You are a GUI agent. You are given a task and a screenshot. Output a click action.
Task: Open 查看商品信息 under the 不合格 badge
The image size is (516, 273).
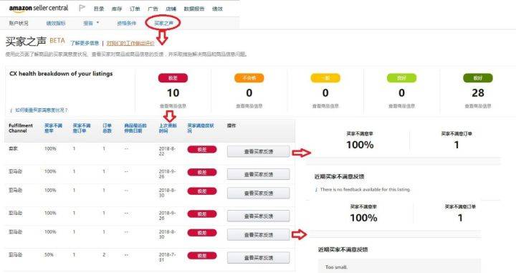tap(249, 106)
